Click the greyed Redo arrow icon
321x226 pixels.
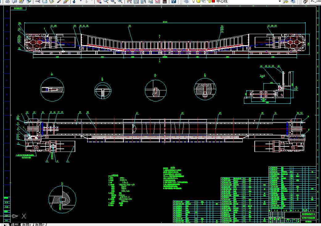86,1
